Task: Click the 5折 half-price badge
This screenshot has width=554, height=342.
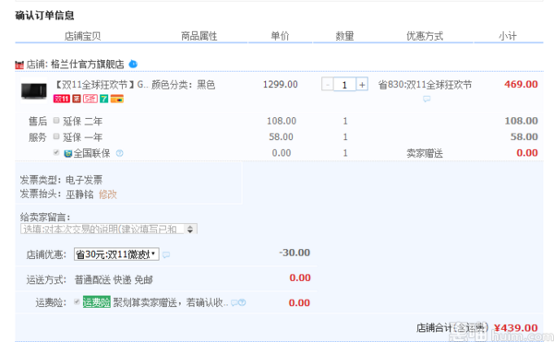Action: [x=90, y=99]
